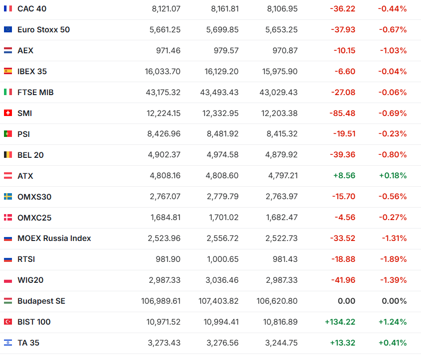Open the Budapest SE index link

(x=41, y=301)
